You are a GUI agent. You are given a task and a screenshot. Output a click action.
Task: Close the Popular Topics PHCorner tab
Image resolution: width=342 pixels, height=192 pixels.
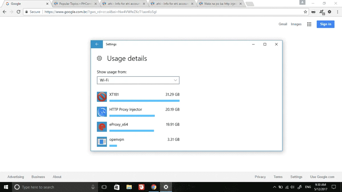[x=96, y=4]
